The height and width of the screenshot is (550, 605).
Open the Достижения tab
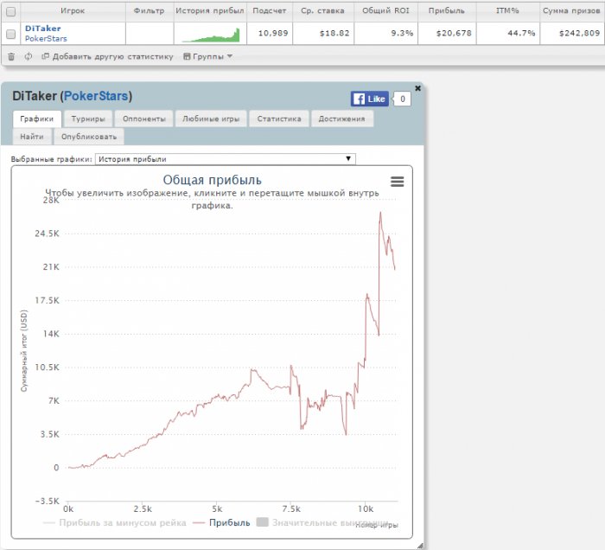(341, 118)
